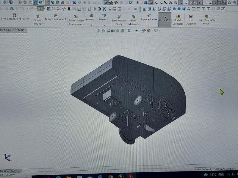Toggle Shaded With Edges display
Viewport: 238px width, 178px height.
click(x=35, y=2)
